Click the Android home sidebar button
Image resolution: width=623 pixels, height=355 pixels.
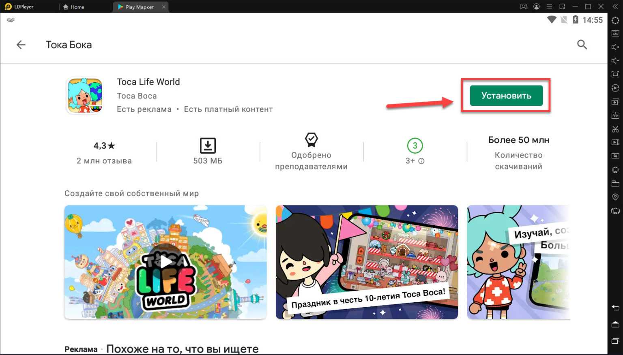click(615, 325)
